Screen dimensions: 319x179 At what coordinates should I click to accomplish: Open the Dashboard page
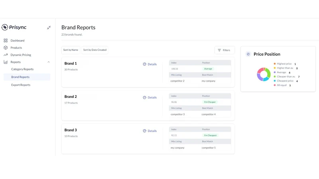click(18, 41)
